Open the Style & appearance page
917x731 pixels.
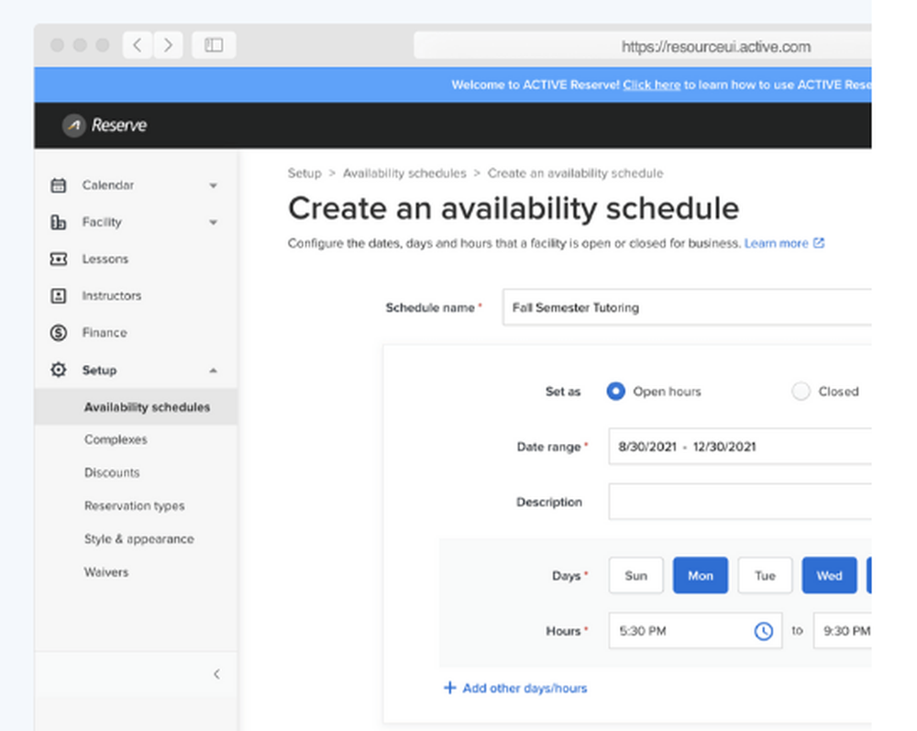point(138,539)
